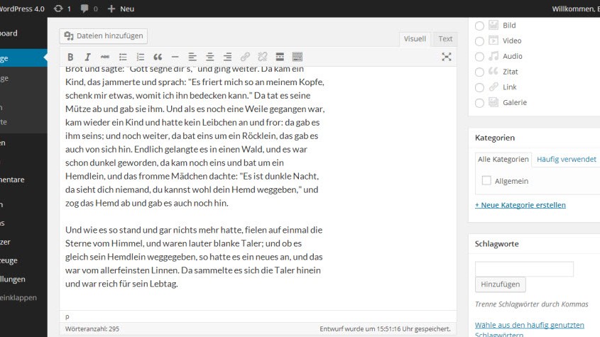
Task: Insert a bulleted list
Action: 123,57
